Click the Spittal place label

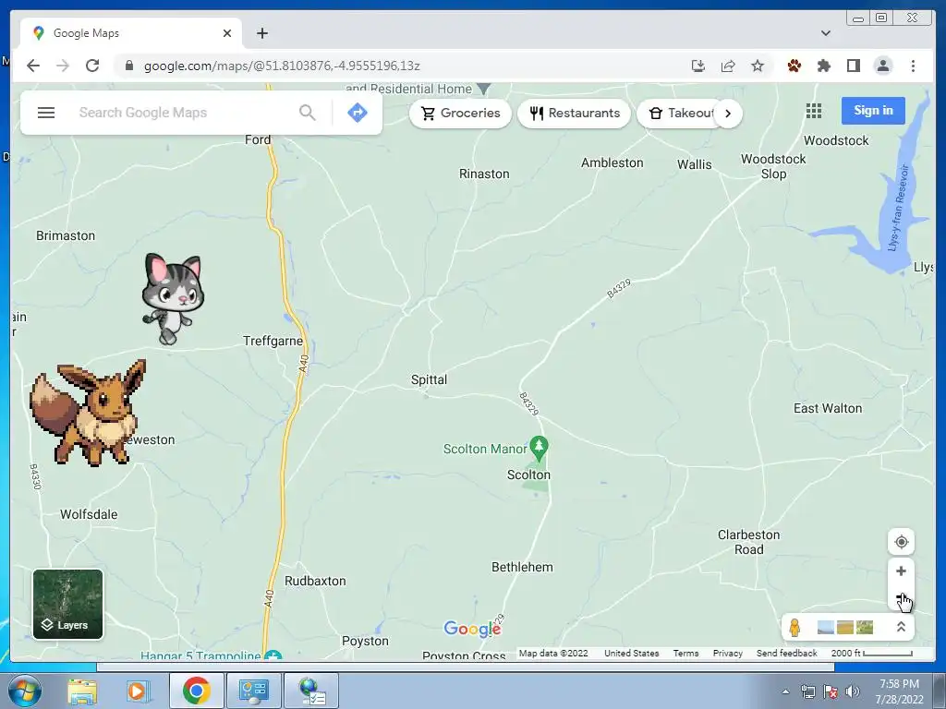[429, 379]
